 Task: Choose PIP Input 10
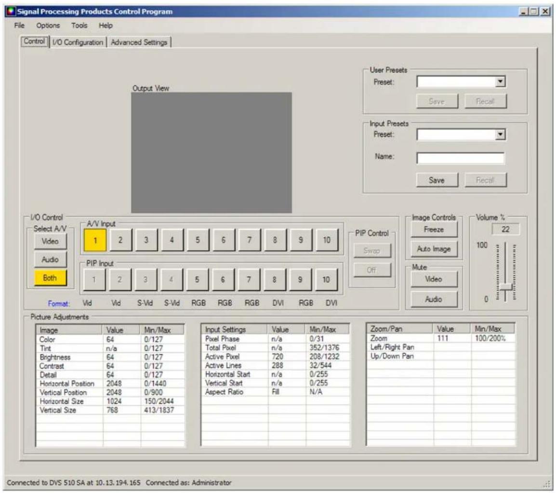(x=326, y=280)
